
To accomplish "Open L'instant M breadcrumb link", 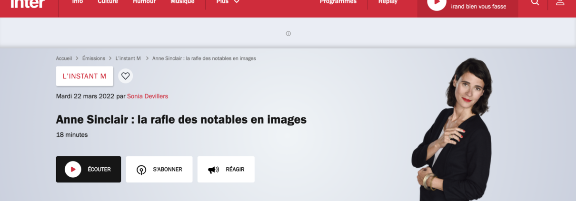I will tap(128, 58).
